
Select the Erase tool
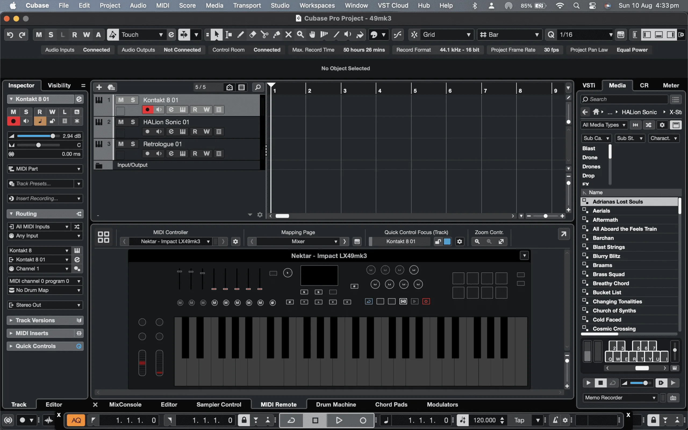[252, 35]
